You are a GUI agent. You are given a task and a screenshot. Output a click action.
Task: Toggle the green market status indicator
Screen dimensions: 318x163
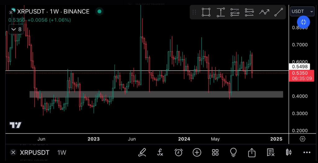pos(99,11)
